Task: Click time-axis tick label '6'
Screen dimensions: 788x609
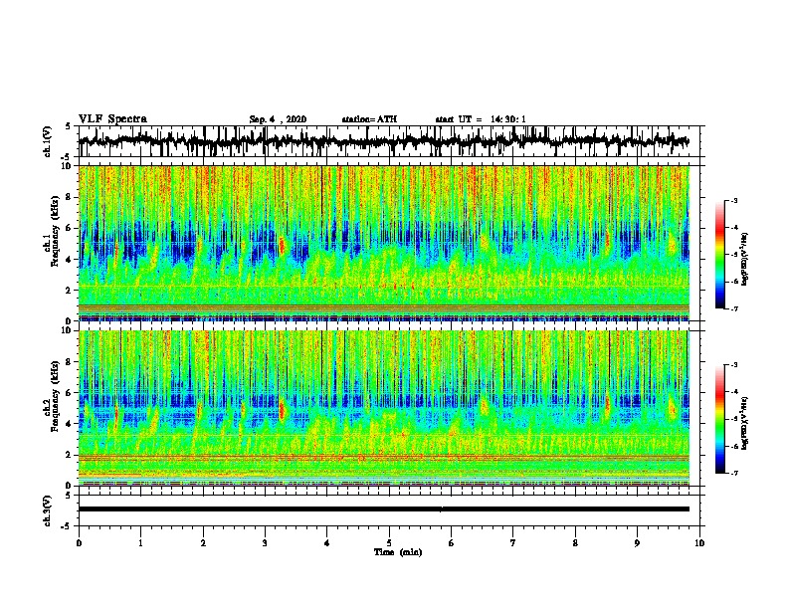Action: coord(452,543)
